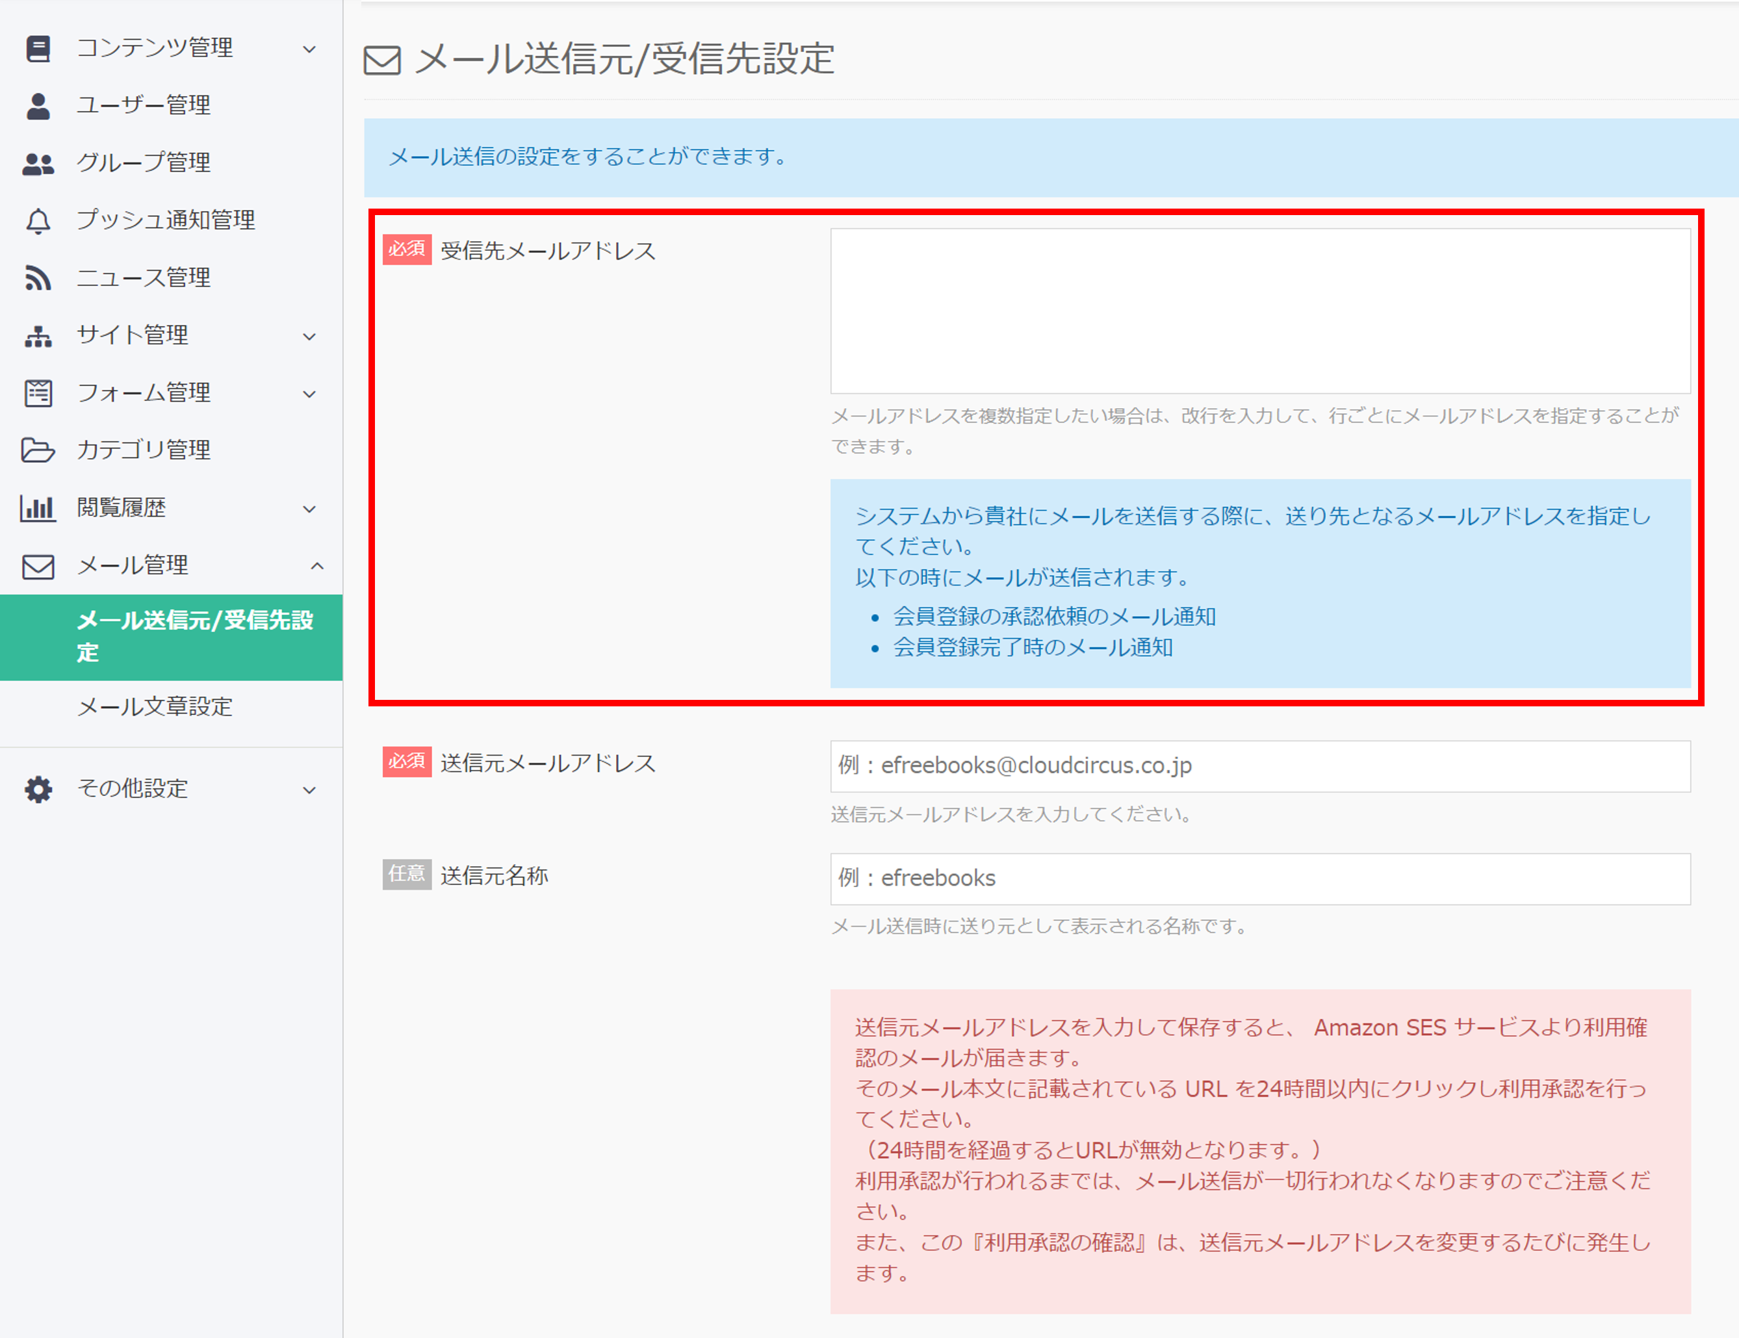Expand the その他設定 chevron
The width and height of the screenshot is (1739, 1338).
tap(310, 790)
